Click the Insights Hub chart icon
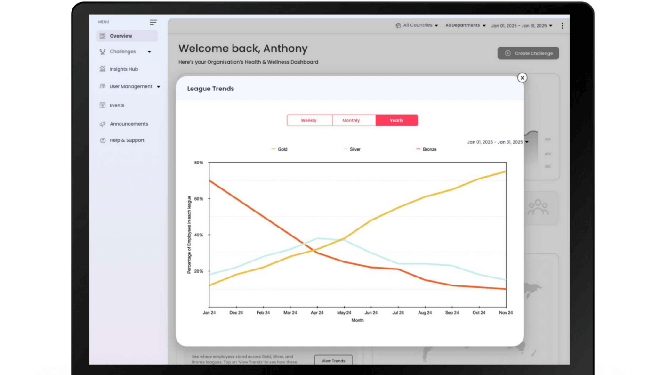668x375 pixels. coord(103,69)
